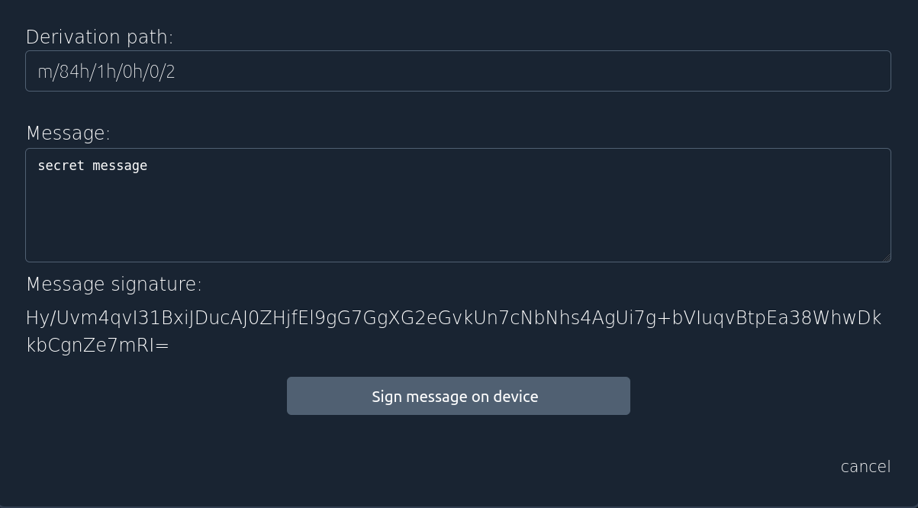Click the first line of the signature text

pos(453,318)
